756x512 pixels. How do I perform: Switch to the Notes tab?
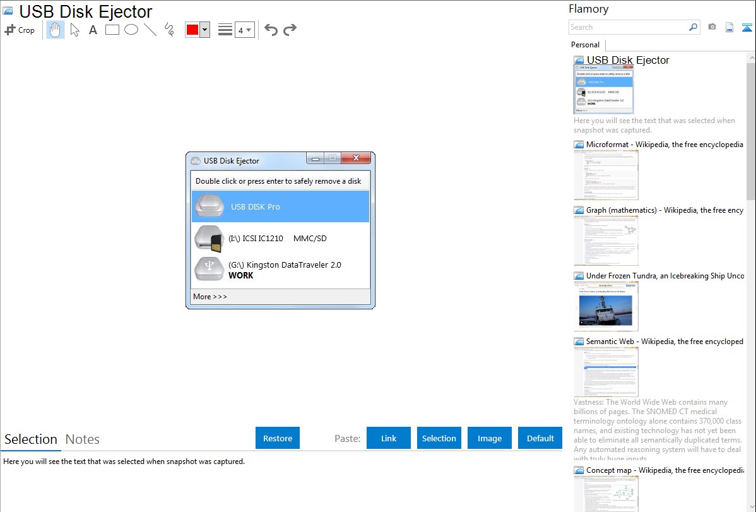coord(83,439)
